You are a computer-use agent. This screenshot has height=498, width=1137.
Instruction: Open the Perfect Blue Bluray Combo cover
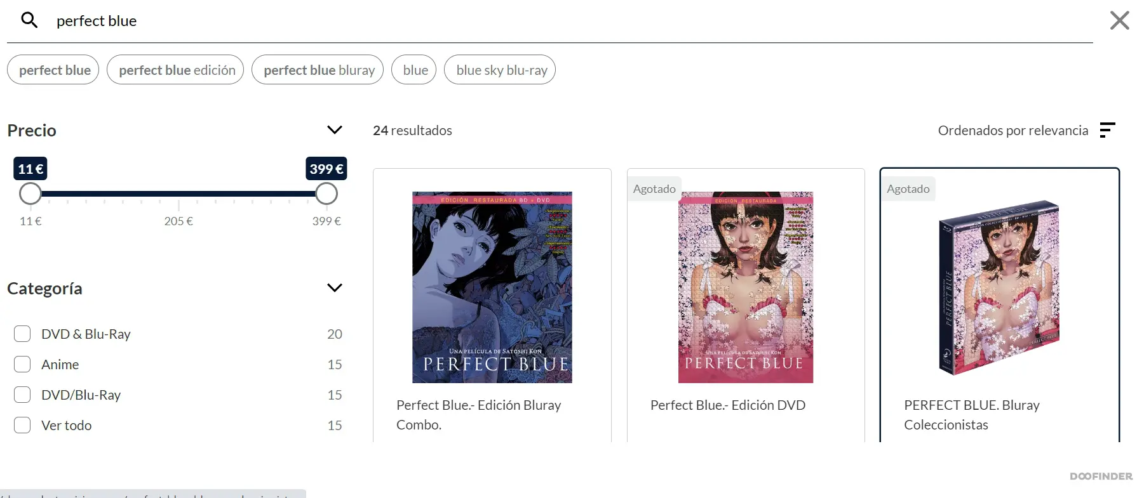492,287
